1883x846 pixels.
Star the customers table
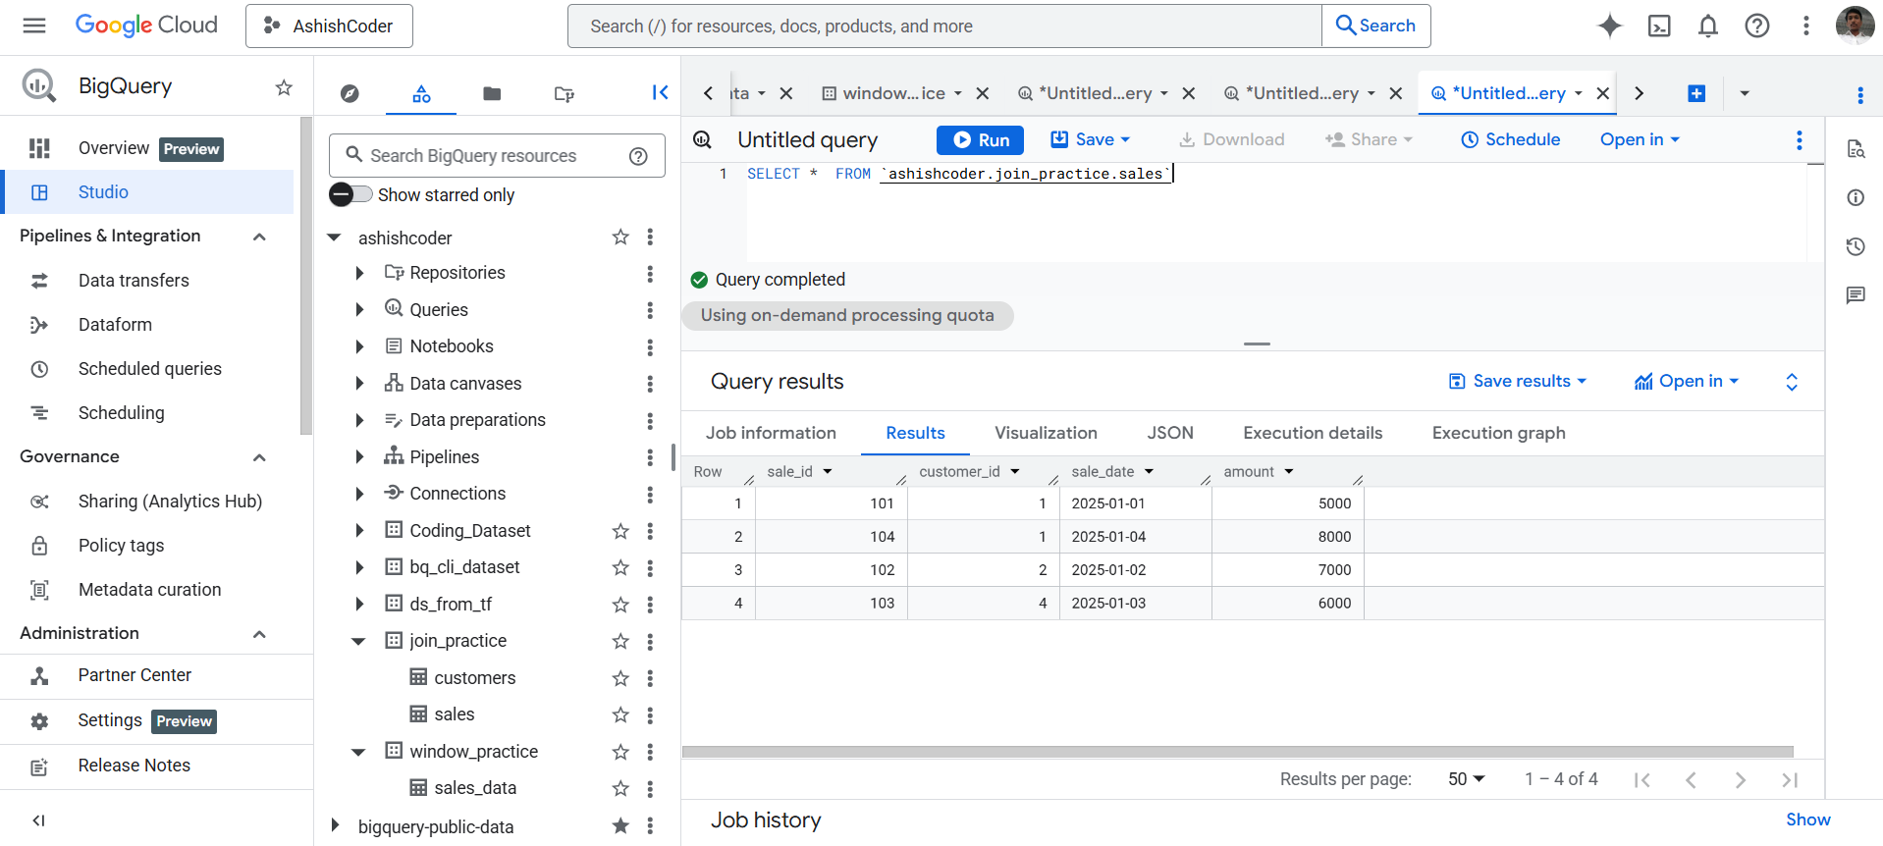click(x=620, y=678)
